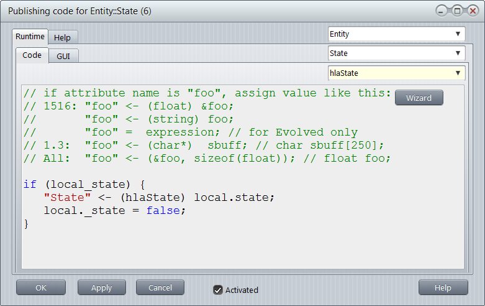The height and width of the screenshot is (306, 485).
Task: Open the Help tab next to Runtime
Action: (x=62, y=37)
